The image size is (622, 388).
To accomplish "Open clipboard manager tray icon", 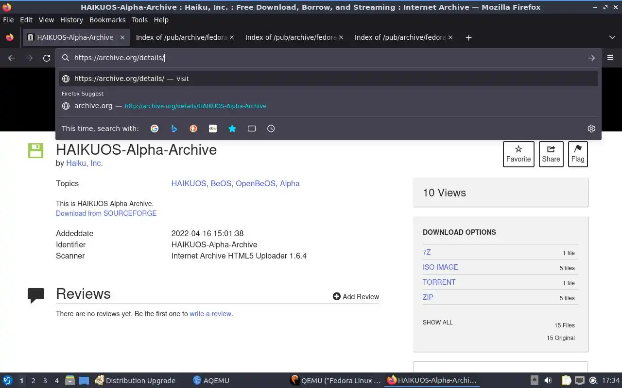I will (x=567, y=381).
